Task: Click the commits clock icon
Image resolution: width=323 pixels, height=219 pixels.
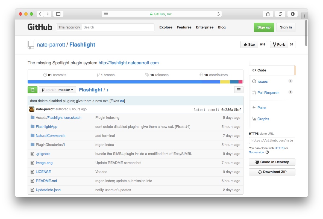Action: click(x=45, y=75)
